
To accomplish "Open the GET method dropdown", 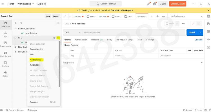I will point(72,33).
